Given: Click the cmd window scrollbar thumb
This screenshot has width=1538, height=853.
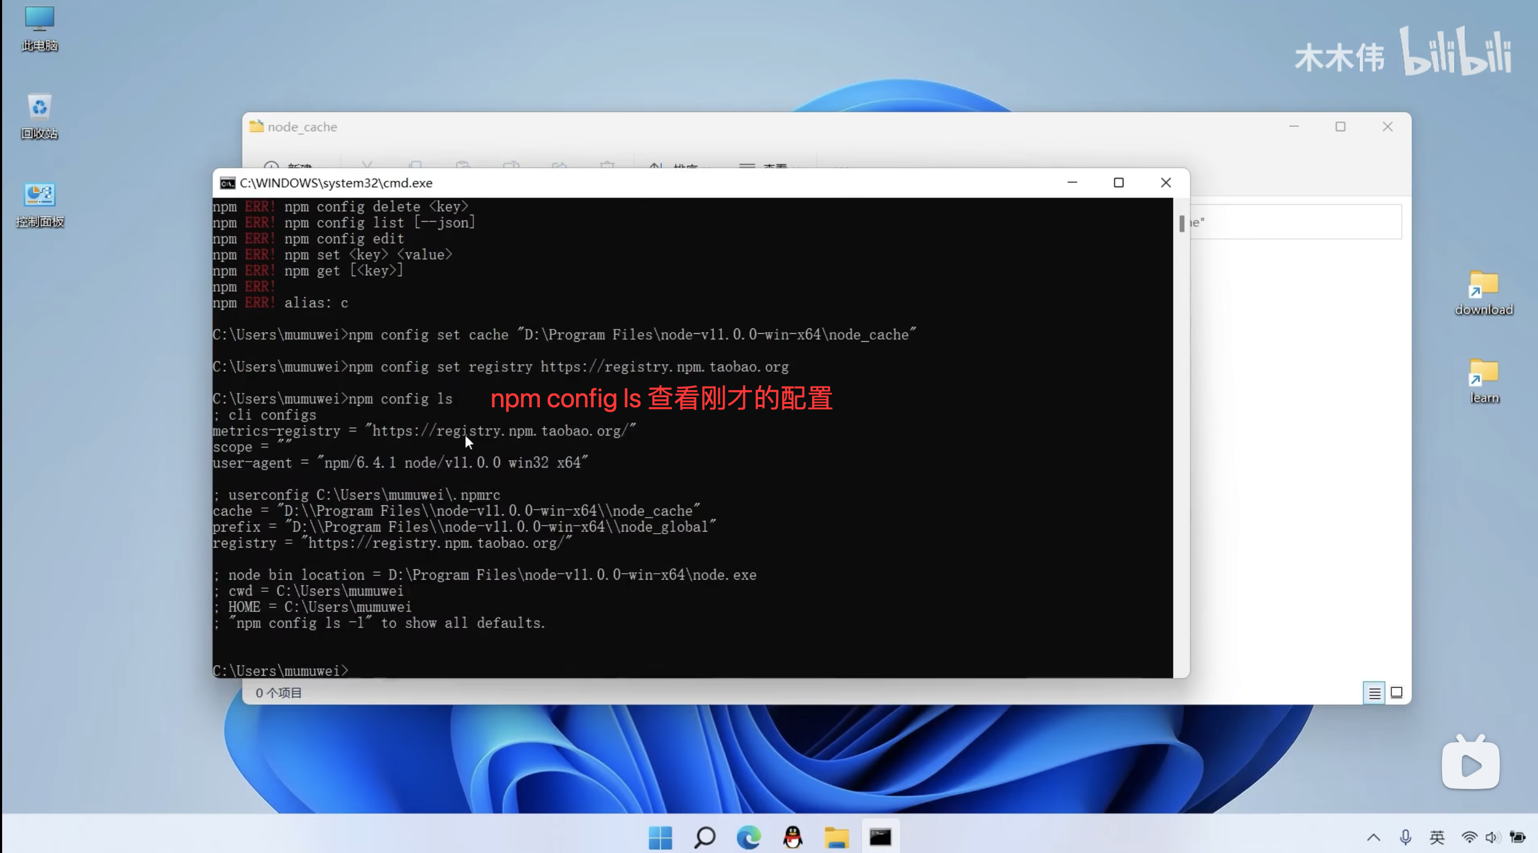Looking at the screenshot, I should (1181, 223).
